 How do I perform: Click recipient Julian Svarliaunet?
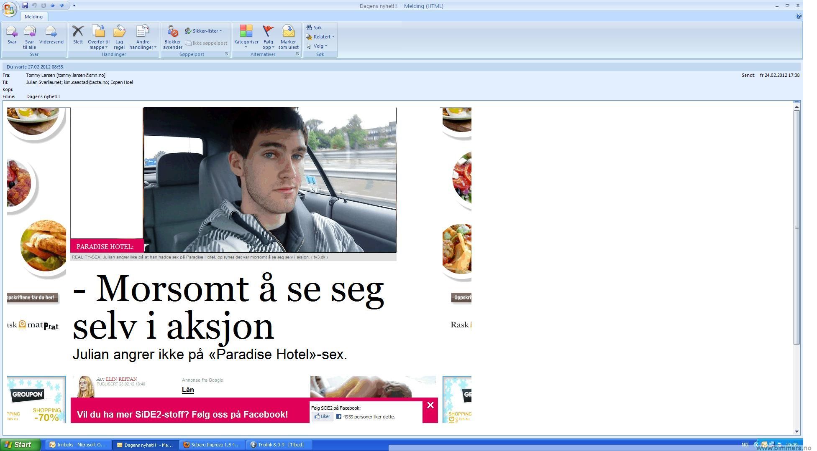point(44,82)
